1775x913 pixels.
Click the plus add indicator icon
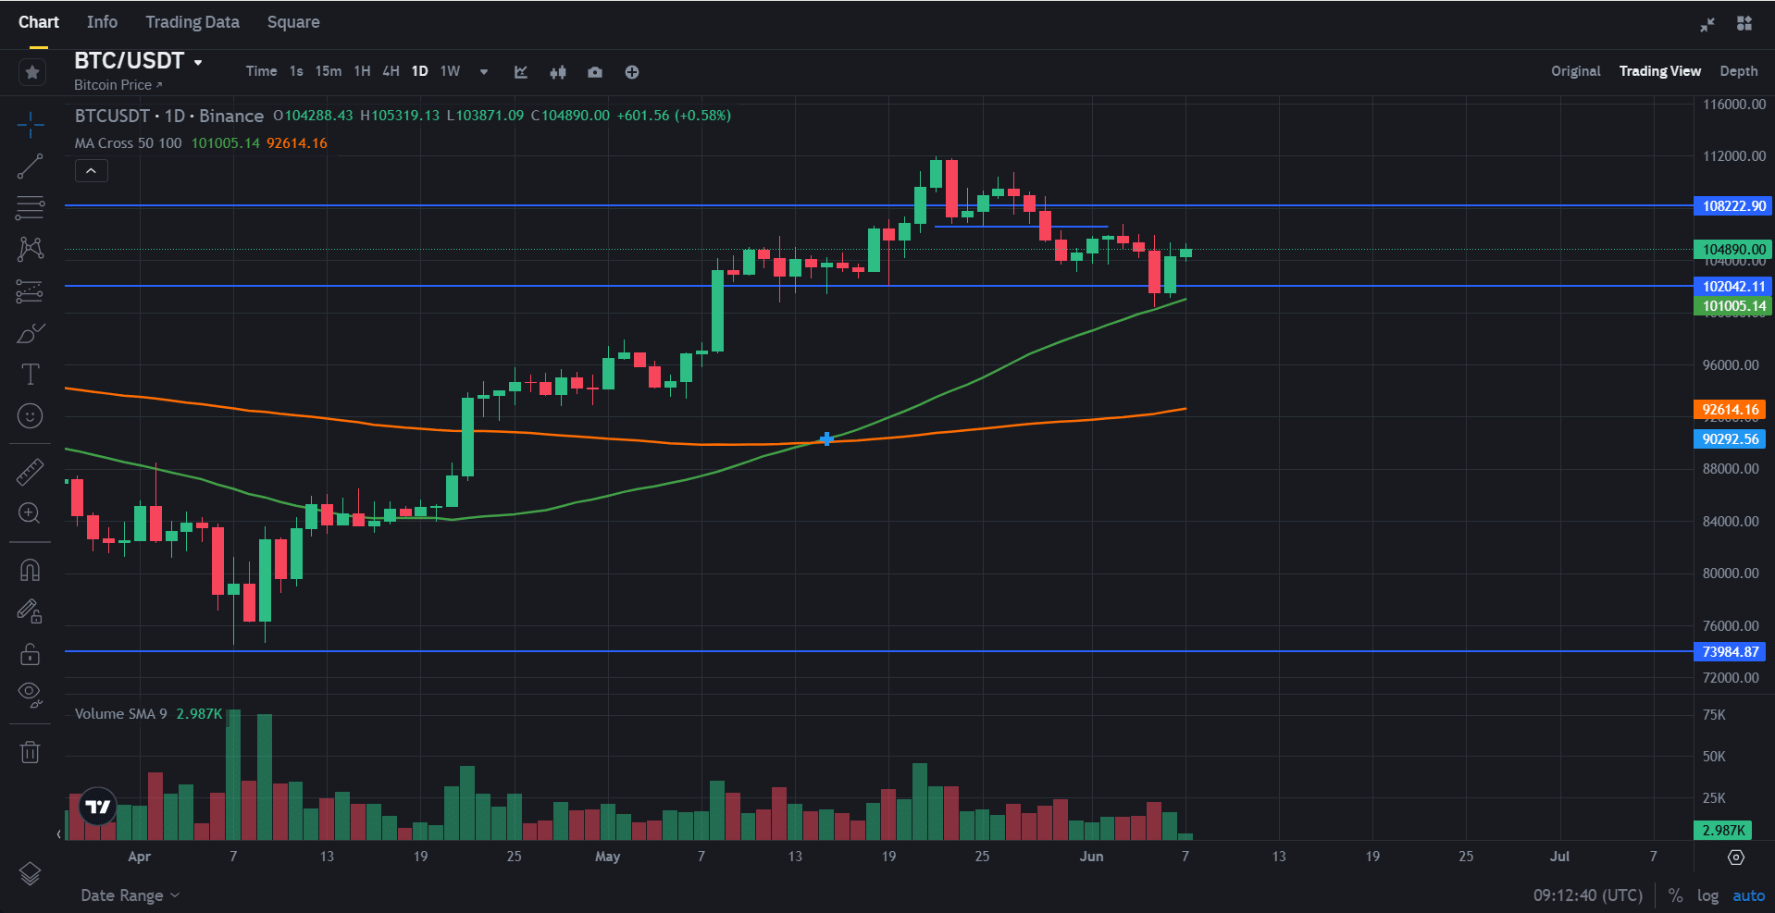coord(632,72)
